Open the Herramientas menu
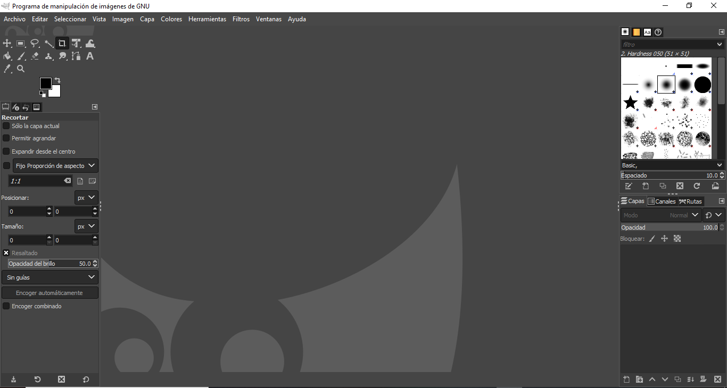727x388 pixels. tap(207, 19)
